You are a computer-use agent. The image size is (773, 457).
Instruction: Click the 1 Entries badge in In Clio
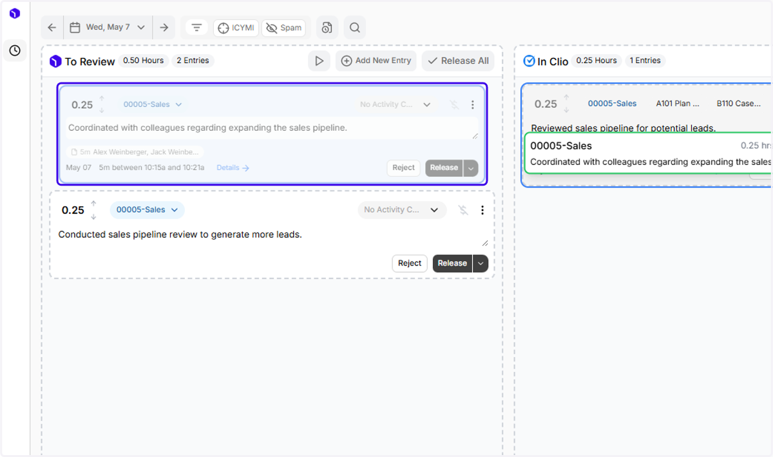(x=645, y=61)
